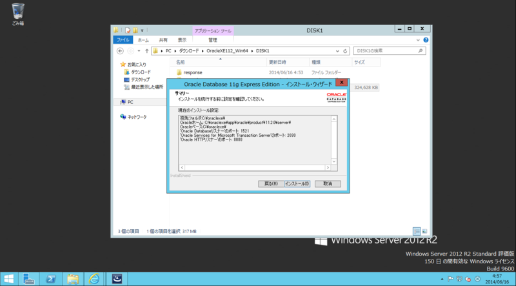The height and width of the screenshot is (286, 516).
Task: Click properties icon in quick access toolbar
Action: pos(128,30)
